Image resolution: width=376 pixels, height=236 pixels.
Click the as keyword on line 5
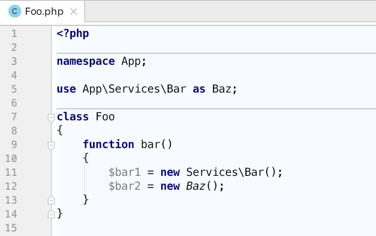(x=199, y=89)
